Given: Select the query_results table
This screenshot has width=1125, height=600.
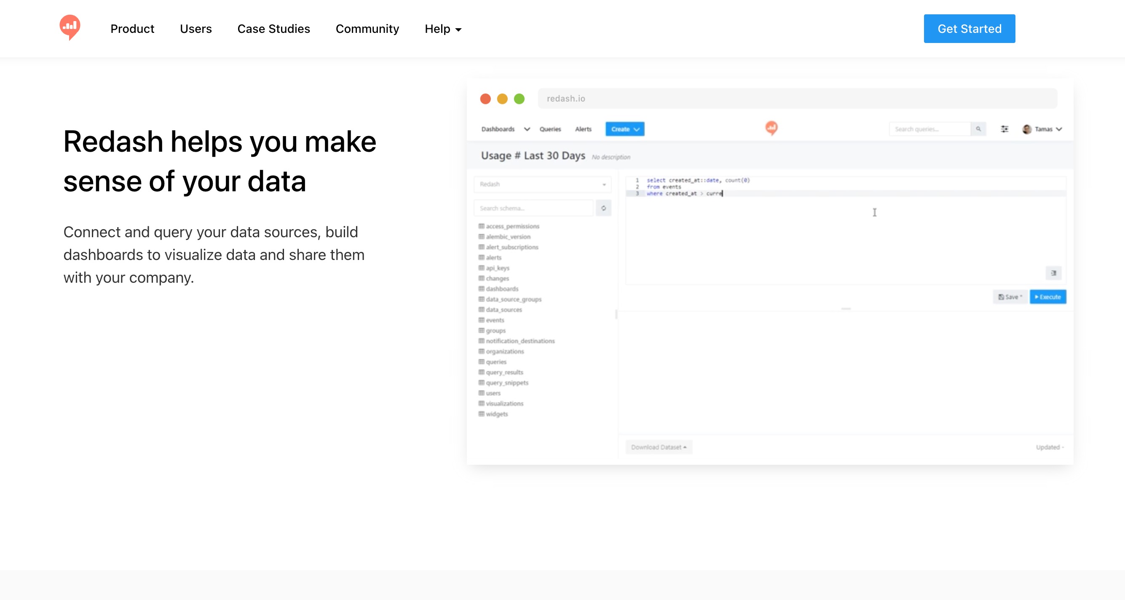Looking at the screenshot, I should pyautogui.click(x=504, y=372).
